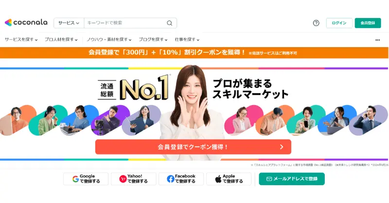Open the three-dot more menu
389x203 pixels.
[378, 40]
